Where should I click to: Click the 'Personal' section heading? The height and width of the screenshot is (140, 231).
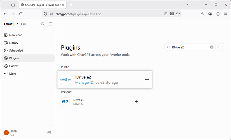pyautogui.click(x=66, y=92)
